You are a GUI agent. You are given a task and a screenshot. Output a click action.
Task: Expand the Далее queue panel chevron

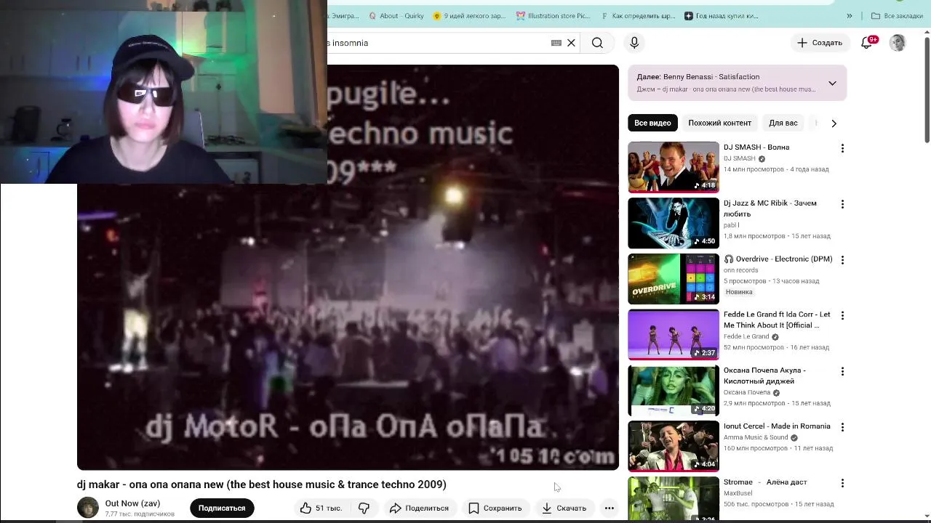pyautogui.click(x=832, y=83)
